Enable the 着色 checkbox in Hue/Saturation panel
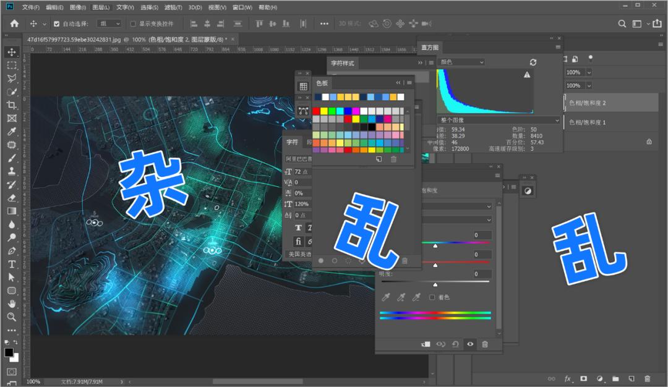The width and height of the screenshot is (668, 387). coord(433,297)
